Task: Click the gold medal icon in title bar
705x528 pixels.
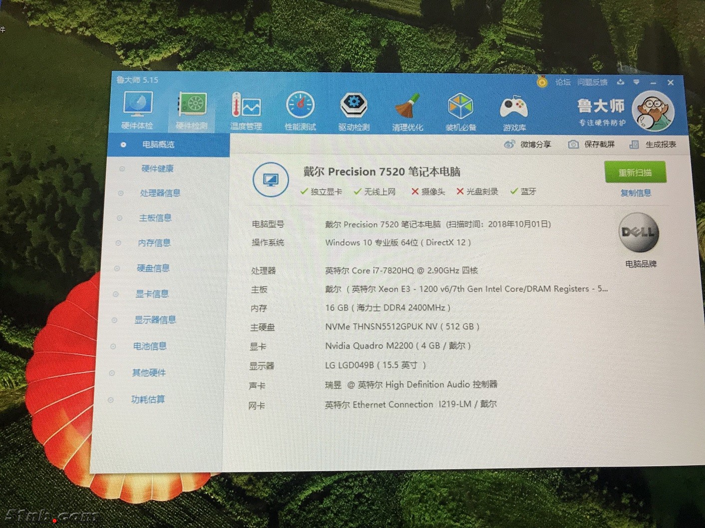Action: click(542, 81)
